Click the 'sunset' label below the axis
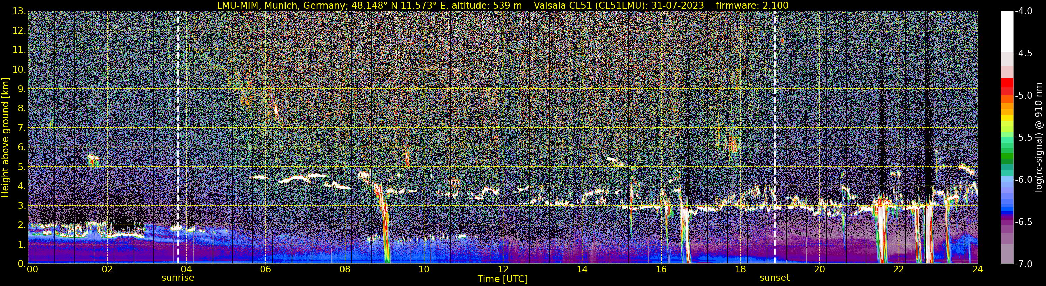Screen dimensions: 1046x286 [775, 278]
